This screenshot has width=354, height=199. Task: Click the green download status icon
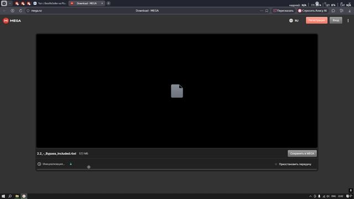(71, 164)
